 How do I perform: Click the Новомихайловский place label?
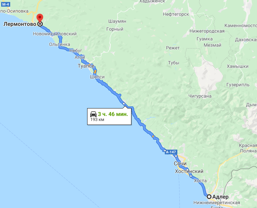pos(55,34)
